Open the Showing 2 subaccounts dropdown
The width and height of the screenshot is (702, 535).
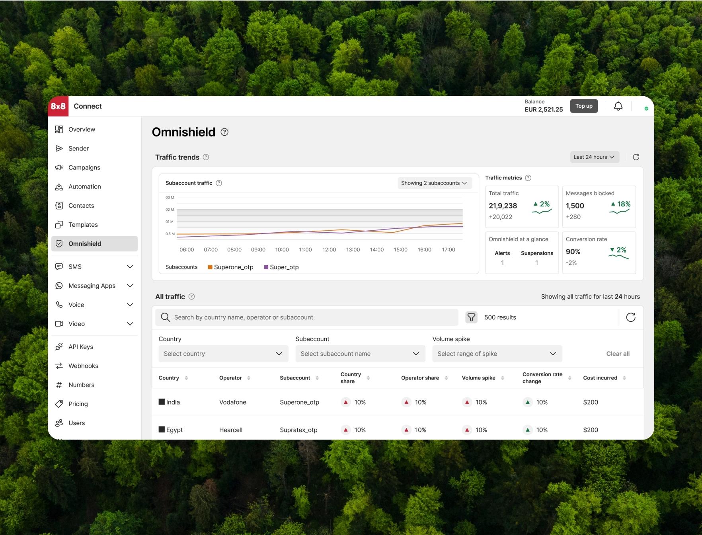435,183
